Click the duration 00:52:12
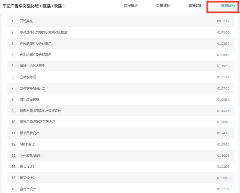This screenshot has width=240, height=193. pyautogui.click(x=223, y=21)
